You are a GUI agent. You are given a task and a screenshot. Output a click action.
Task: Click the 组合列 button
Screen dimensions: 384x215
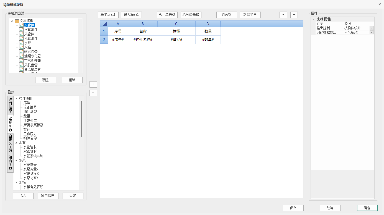pos(227,15)
